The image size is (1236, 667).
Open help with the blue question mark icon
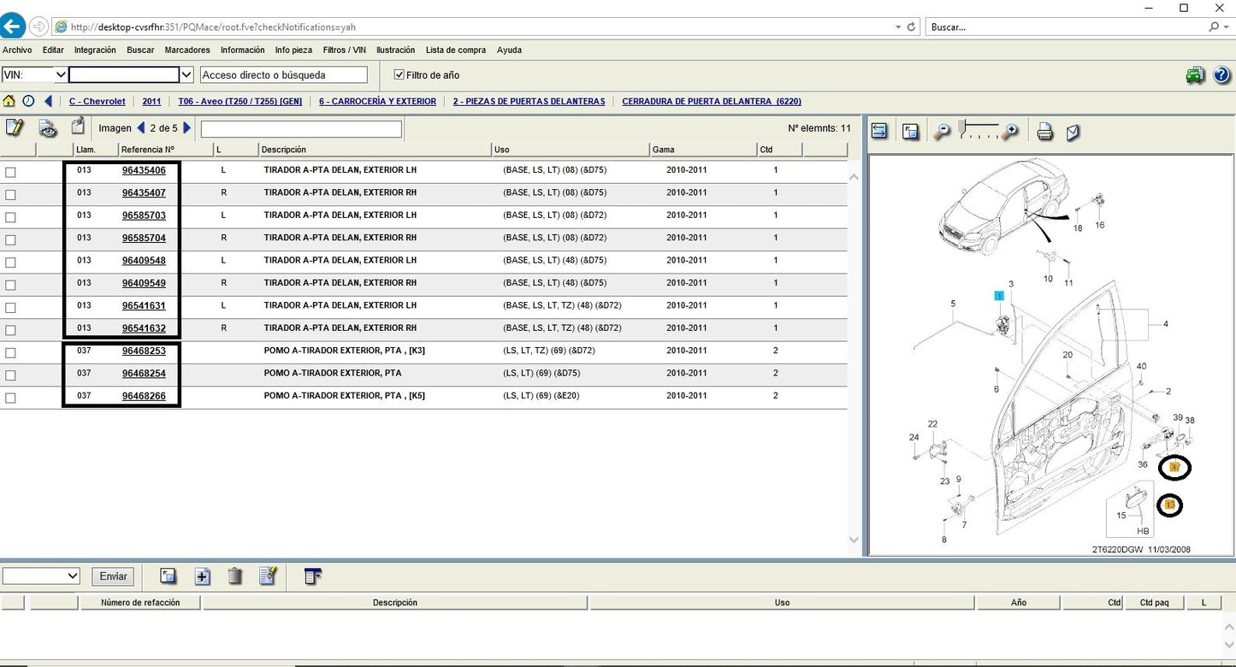pyautogui.click(x=1221, y=75)
